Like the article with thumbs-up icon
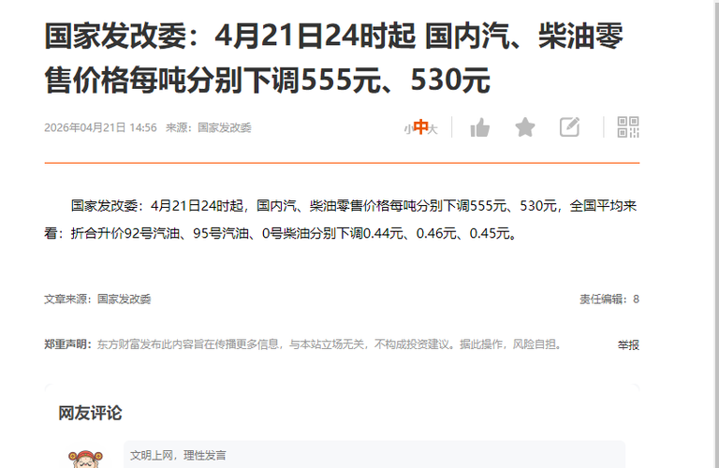The width and height of the screenshot is (719, 468). [x=479, y=127]
